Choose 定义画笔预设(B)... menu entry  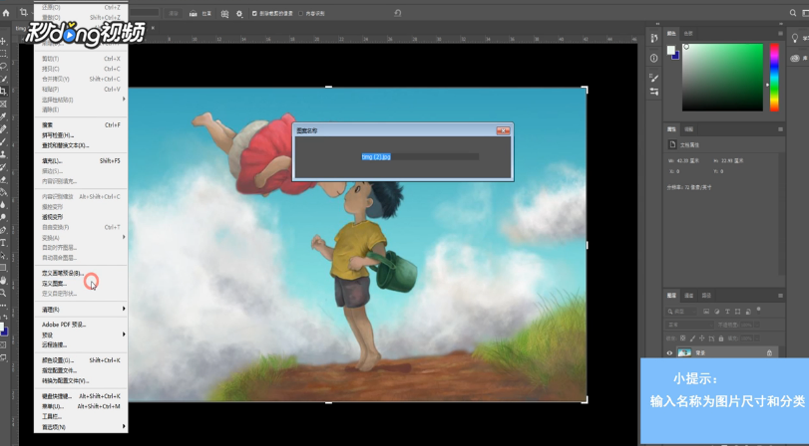coord(63,273)
